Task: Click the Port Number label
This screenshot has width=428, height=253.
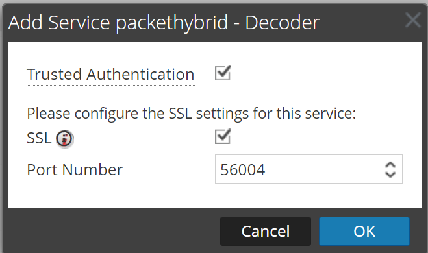Action: point(75,169)
